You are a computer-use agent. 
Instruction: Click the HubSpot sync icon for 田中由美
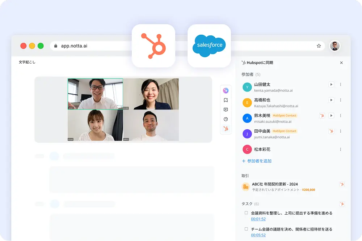pyautogui.click(x=331, y=131)
